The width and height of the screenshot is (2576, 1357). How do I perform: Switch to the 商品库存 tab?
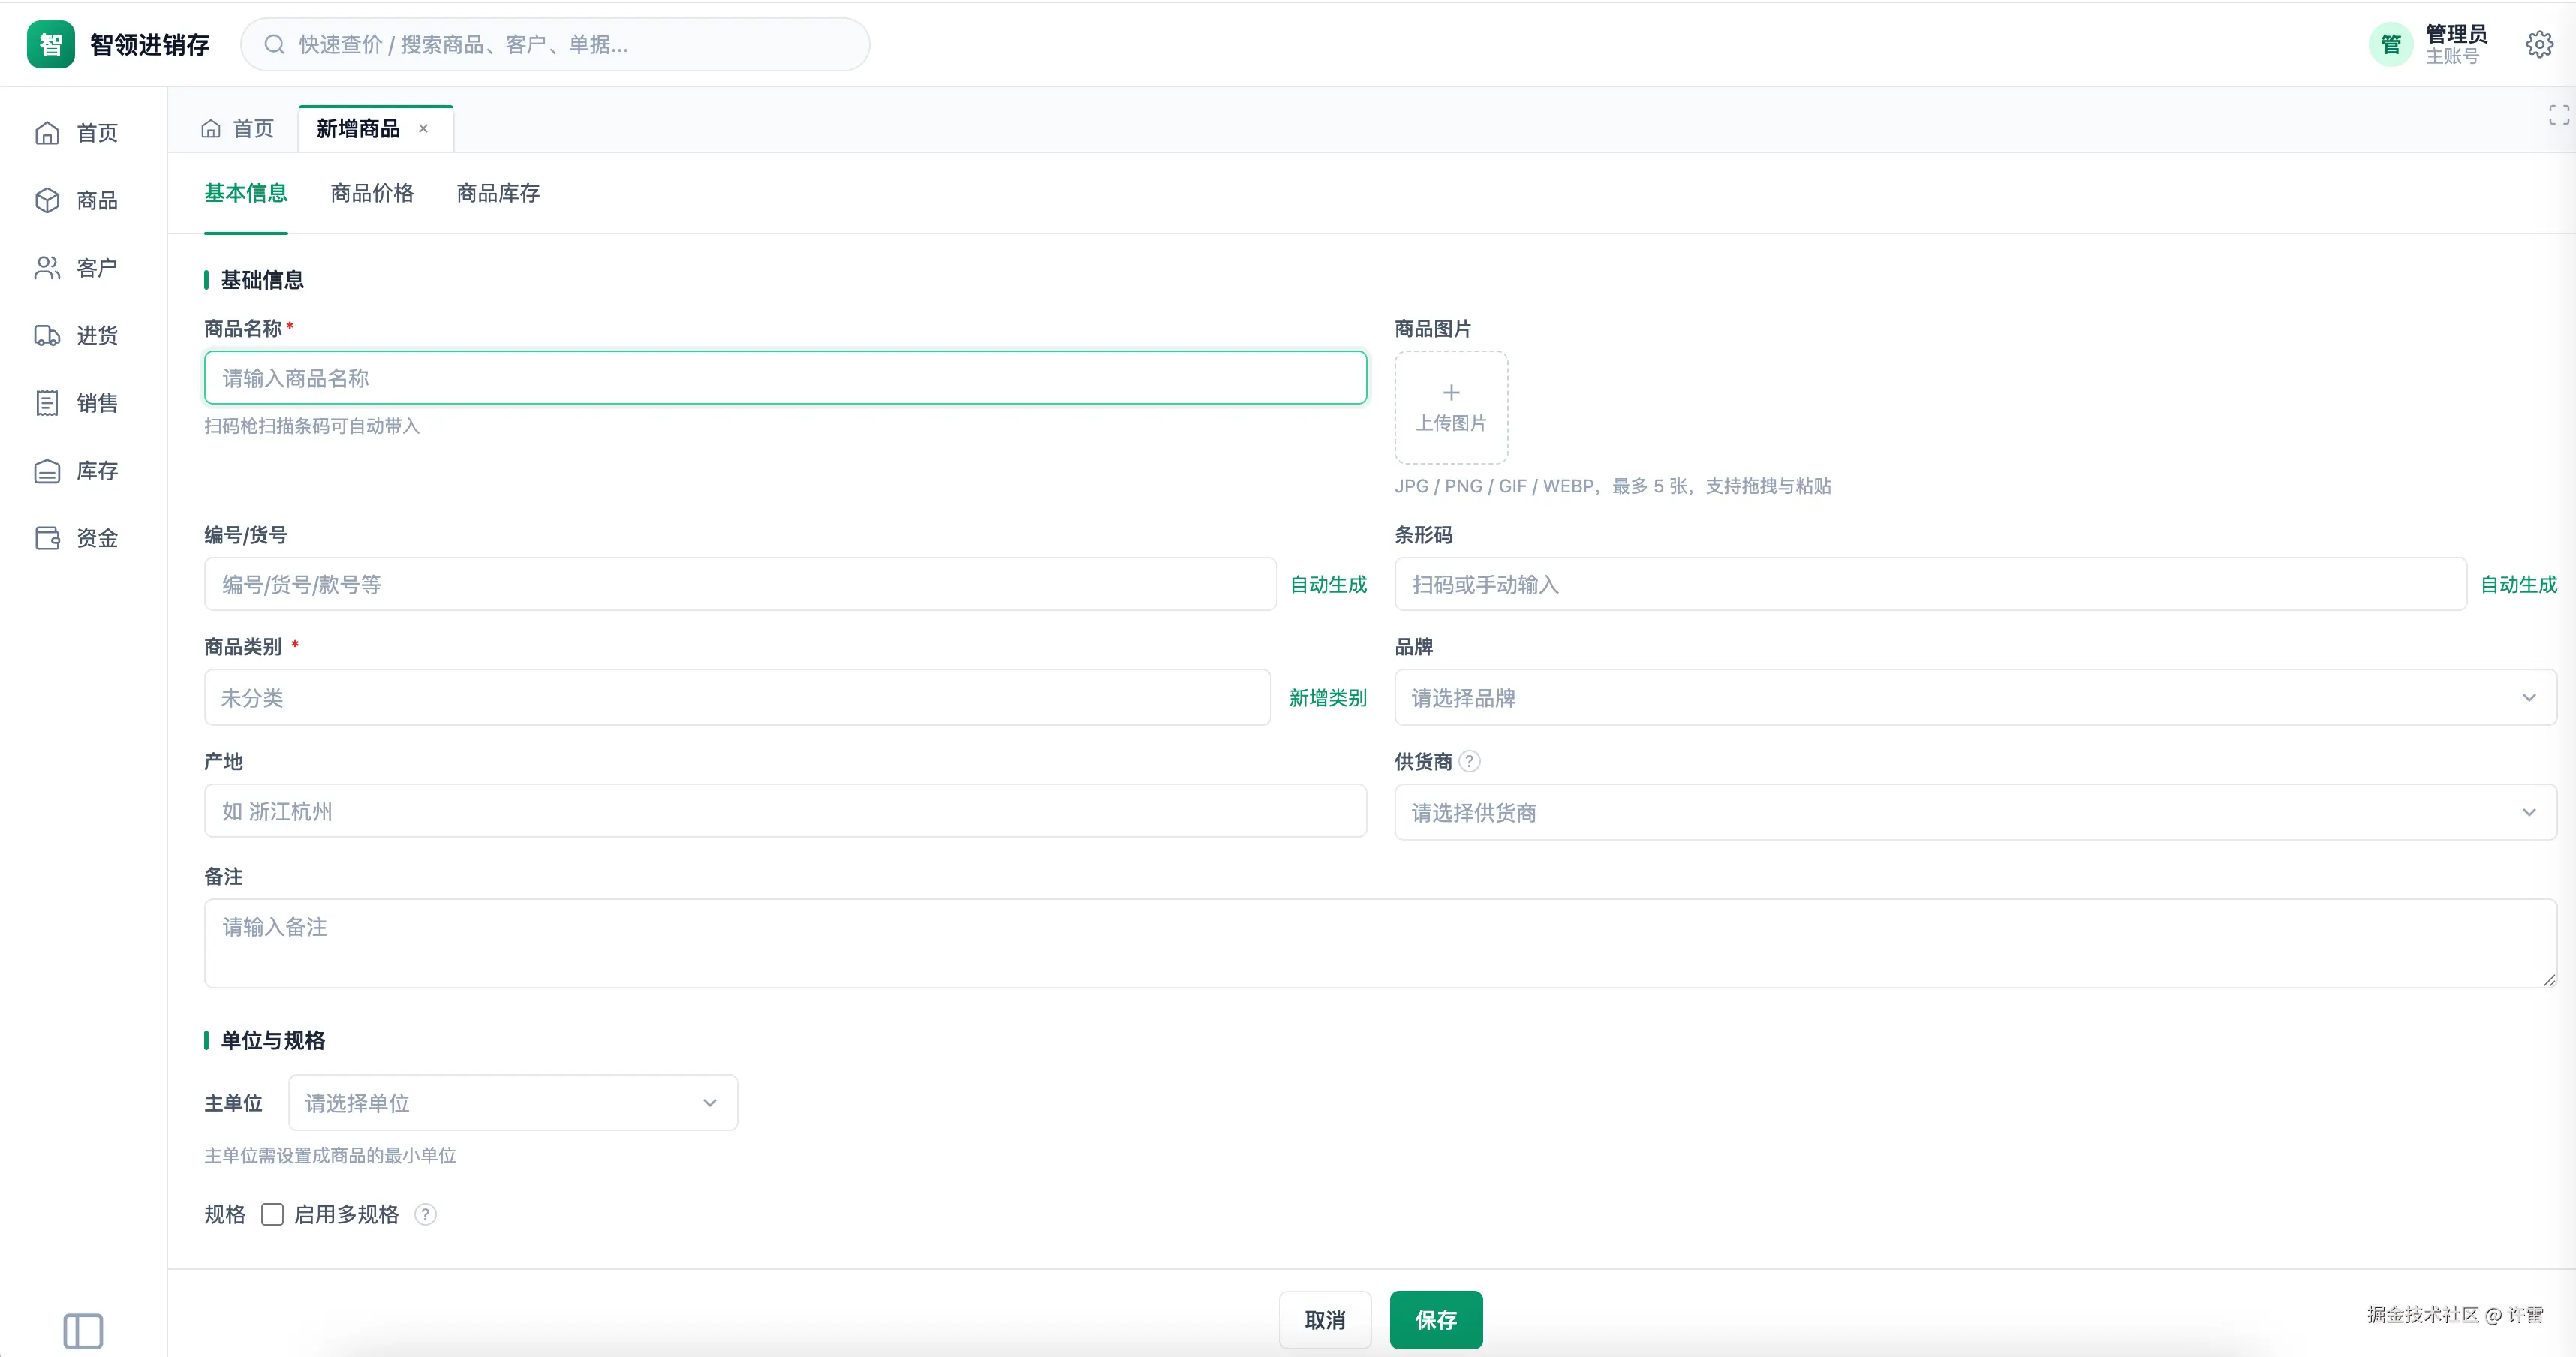[x=498, y=193]
